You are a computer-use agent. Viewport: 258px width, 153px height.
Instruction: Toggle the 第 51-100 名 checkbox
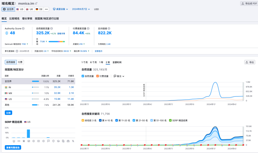(151, 120)
